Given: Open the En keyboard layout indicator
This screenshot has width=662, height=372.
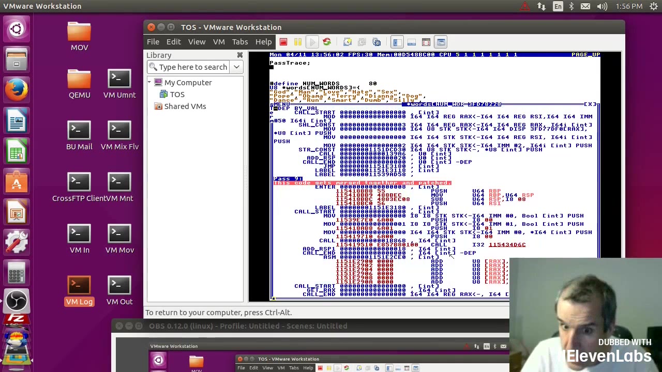Looking at the screenshot, I should (558, 6).
